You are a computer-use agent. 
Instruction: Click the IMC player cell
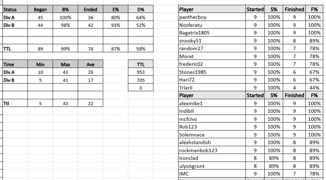pos(211,174)
